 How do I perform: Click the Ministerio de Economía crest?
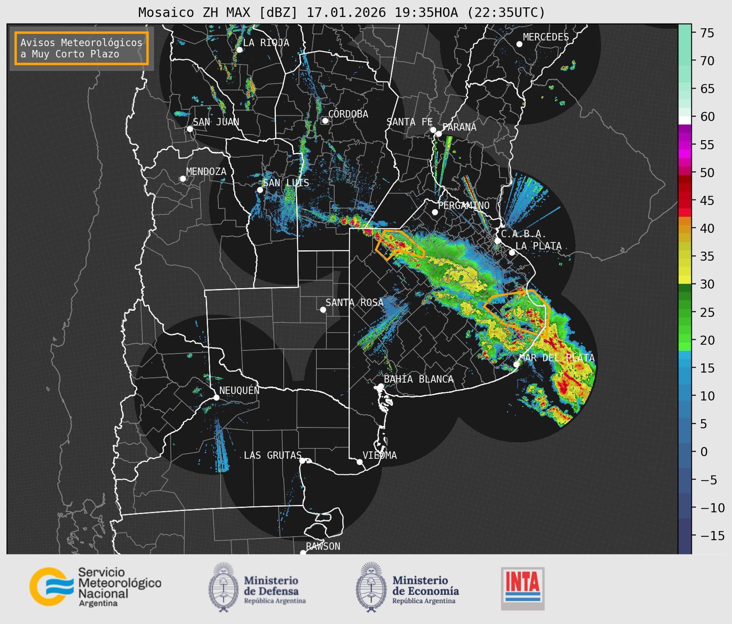point(371,588)
